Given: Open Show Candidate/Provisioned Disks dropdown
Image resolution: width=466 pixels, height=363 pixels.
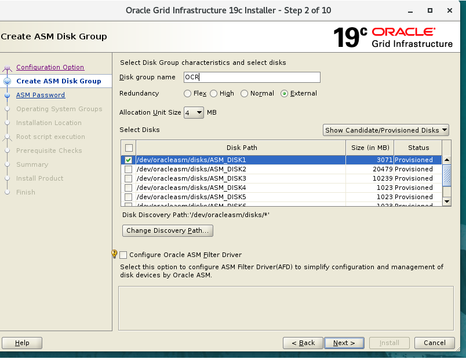Looking at the screenshot, I should 386,130.
